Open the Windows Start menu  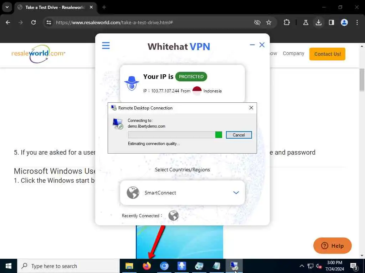click(9, 266)
